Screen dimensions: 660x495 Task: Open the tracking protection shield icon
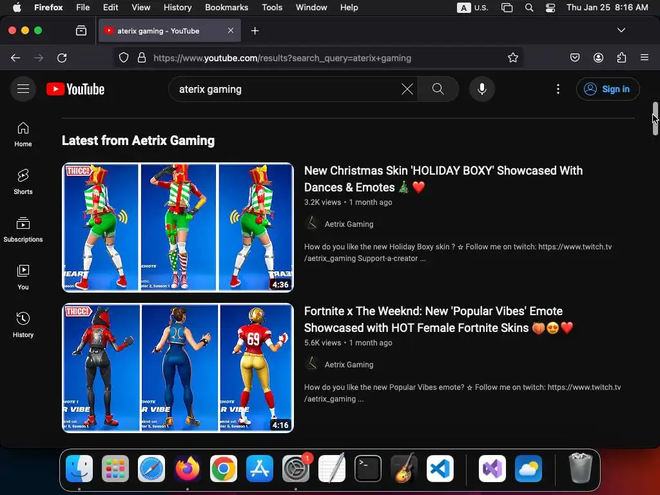123,57
